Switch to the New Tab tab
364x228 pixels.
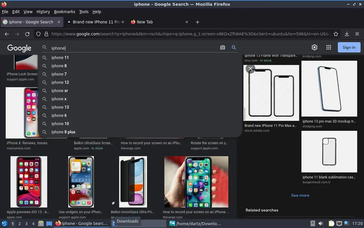(160, 22)
